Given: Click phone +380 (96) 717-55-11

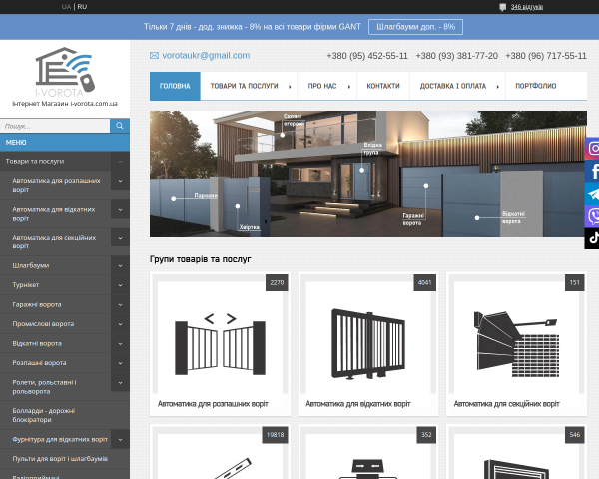Looking at the screenshot, I should [x=546, y=56].
